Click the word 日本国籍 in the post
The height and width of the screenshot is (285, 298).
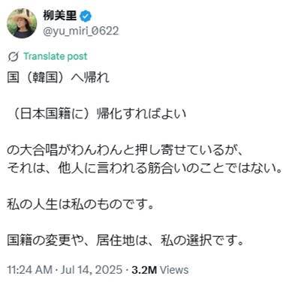(x=45, y=114)
